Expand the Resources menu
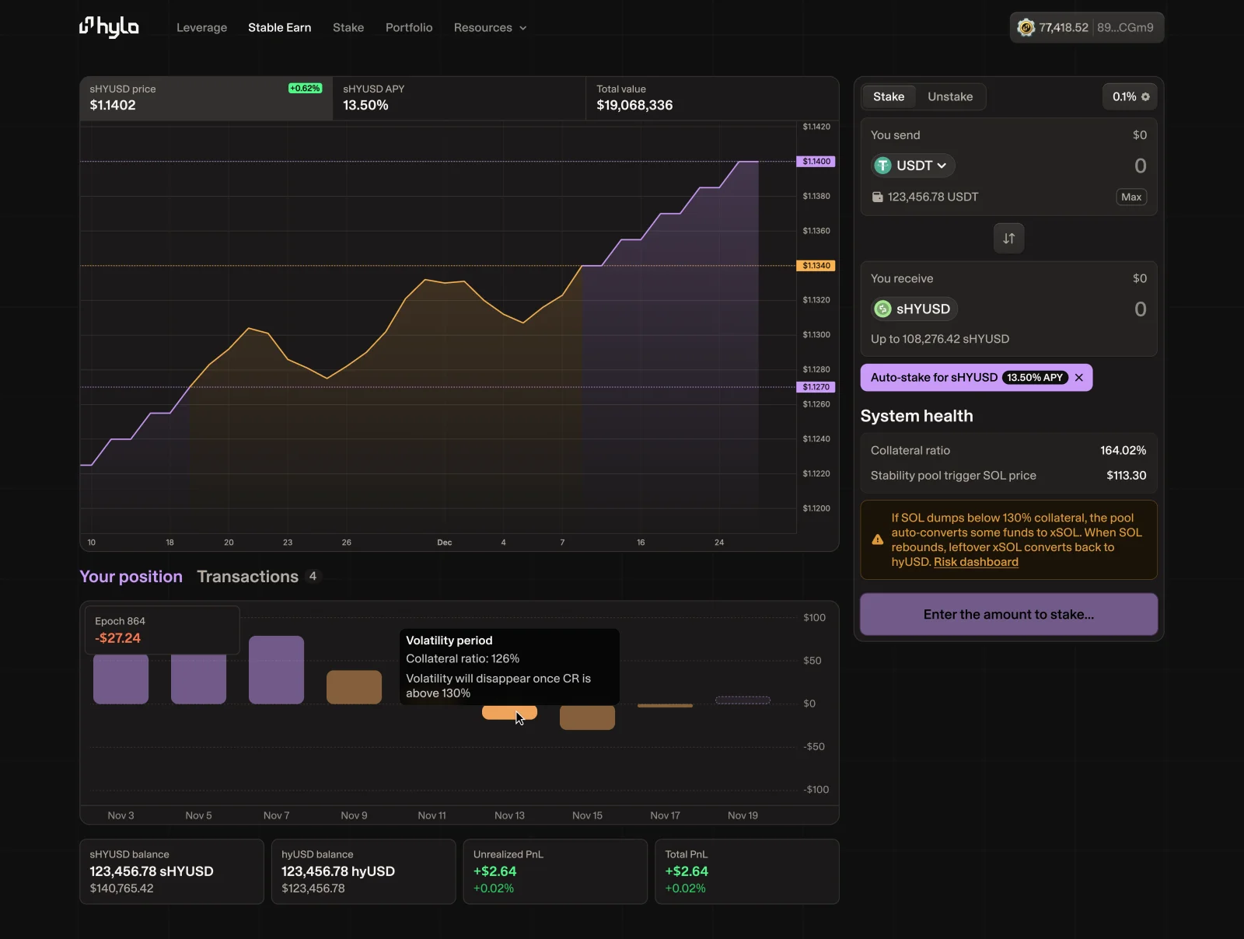This screenshot has width=1244, height=939. point(490,27)
